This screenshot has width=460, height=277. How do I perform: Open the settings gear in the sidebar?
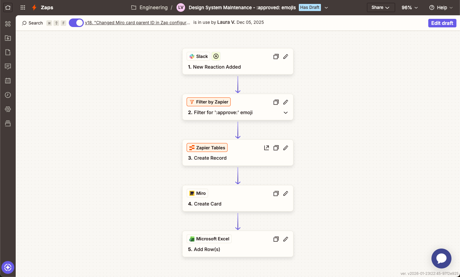pos(8,109)
